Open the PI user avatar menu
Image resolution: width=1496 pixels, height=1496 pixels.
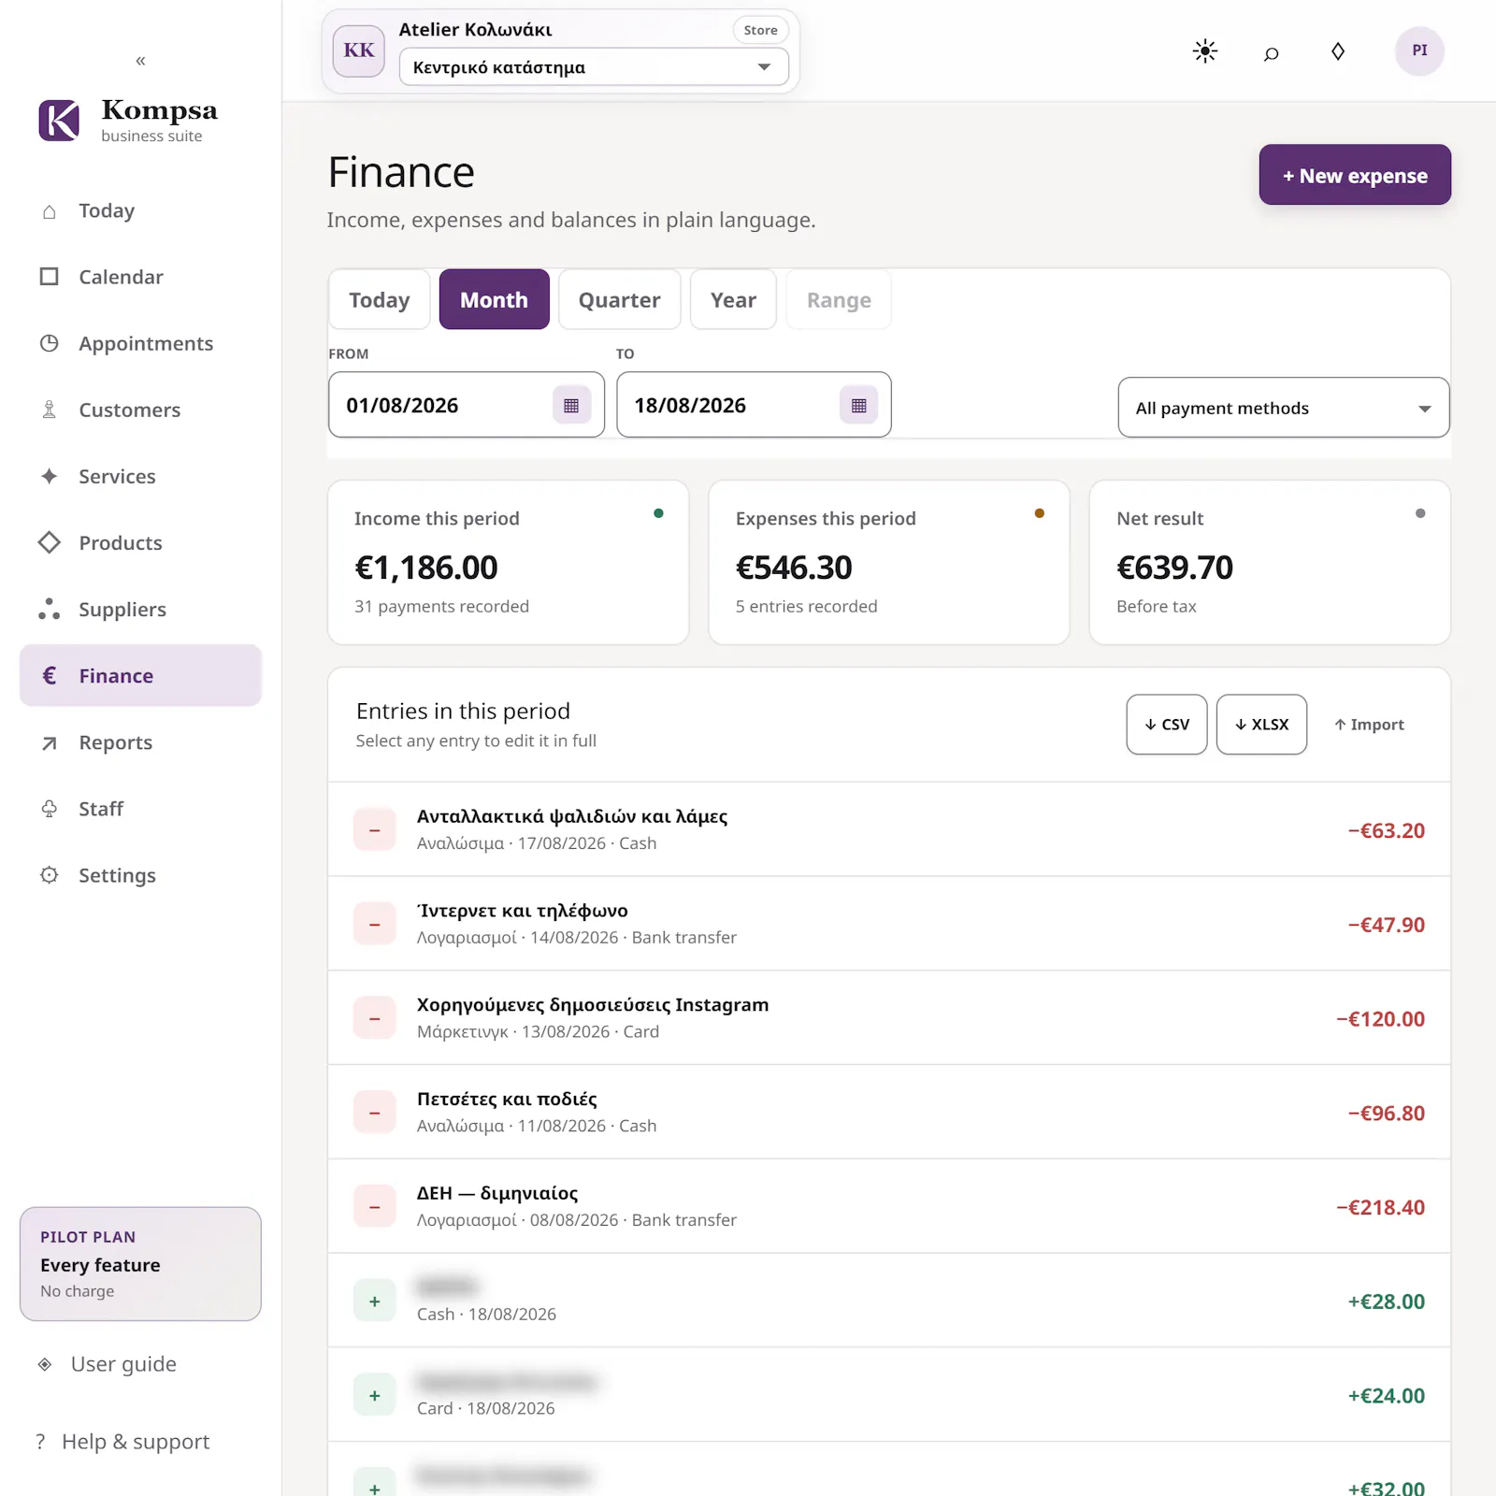[x=1419, y=50]
